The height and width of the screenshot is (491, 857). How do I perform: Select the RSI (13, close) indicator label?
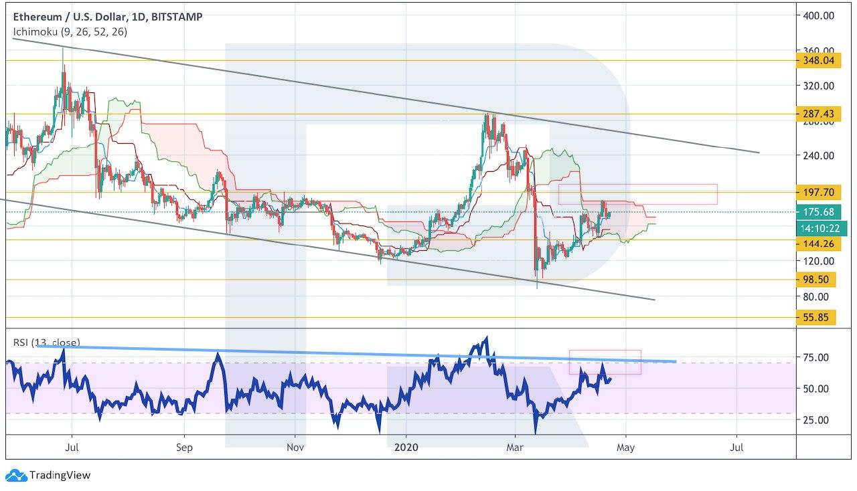(47, 342)
